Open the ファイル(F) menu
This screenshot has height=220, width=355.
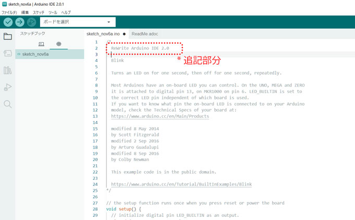coord(9,13)
